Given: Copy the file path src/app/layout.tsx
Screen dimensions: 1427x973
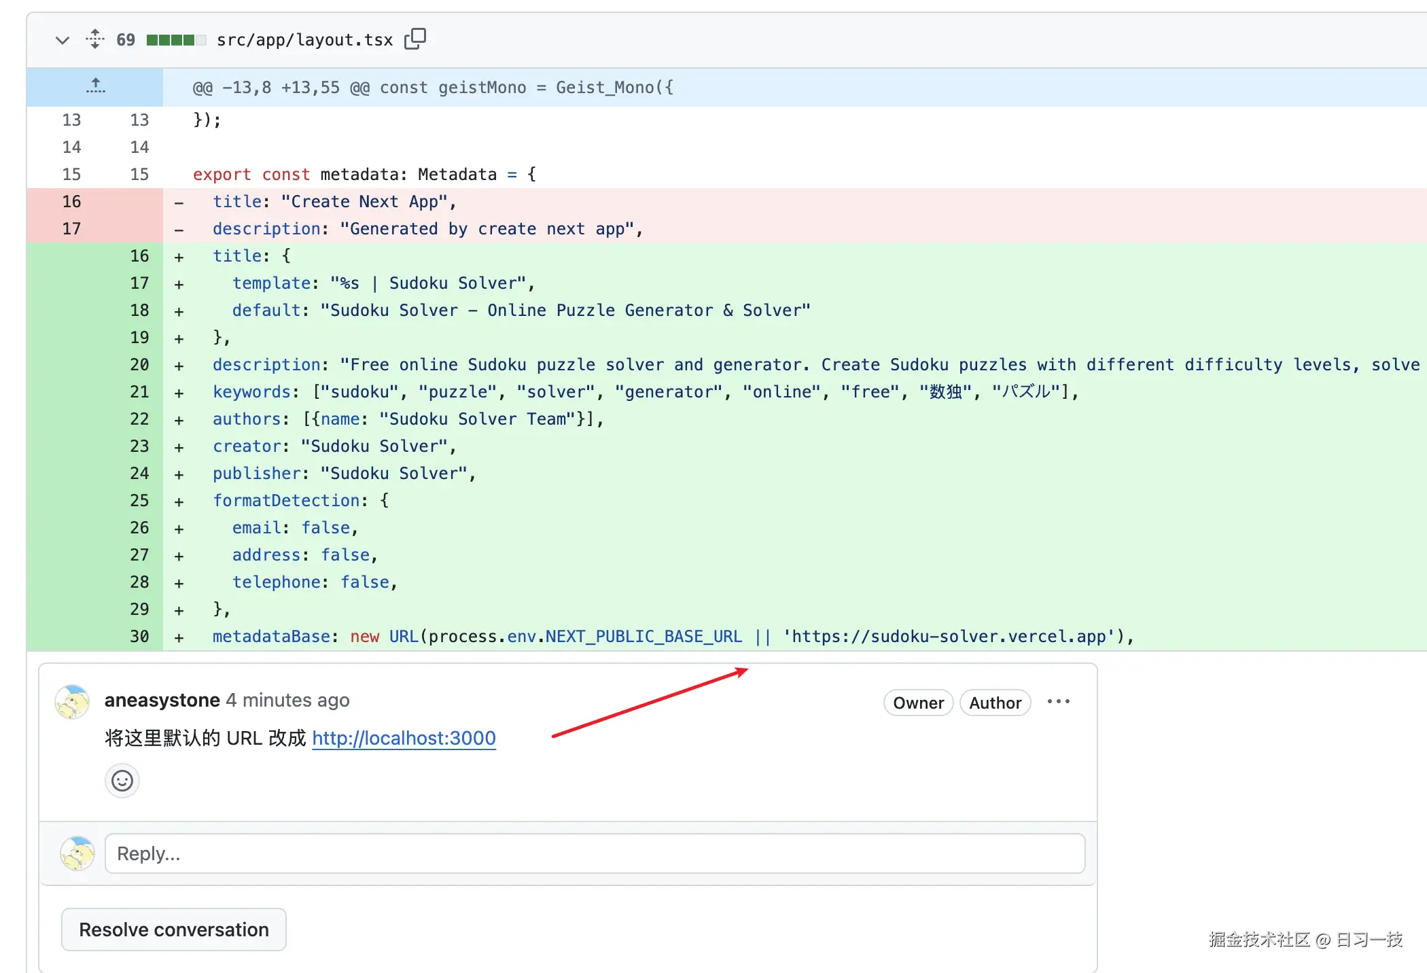Looking at the screenshot, I should pos(416,39).
